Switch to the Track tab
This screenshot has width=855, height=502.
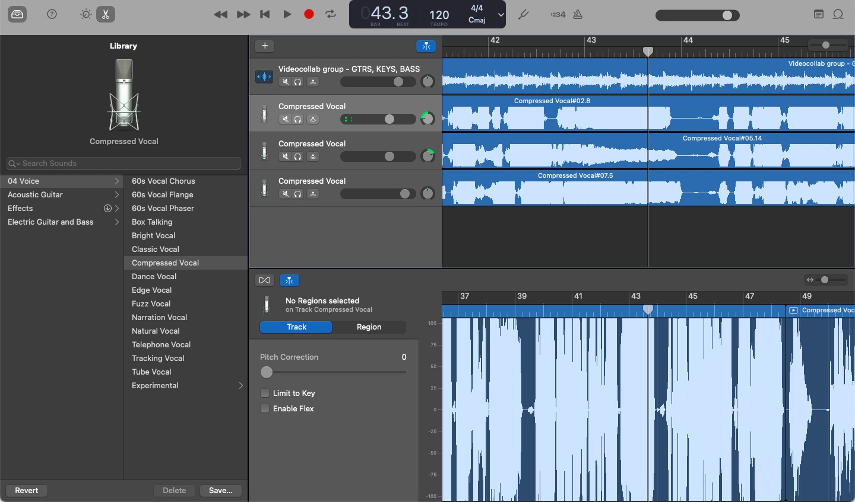pos(296,327)
